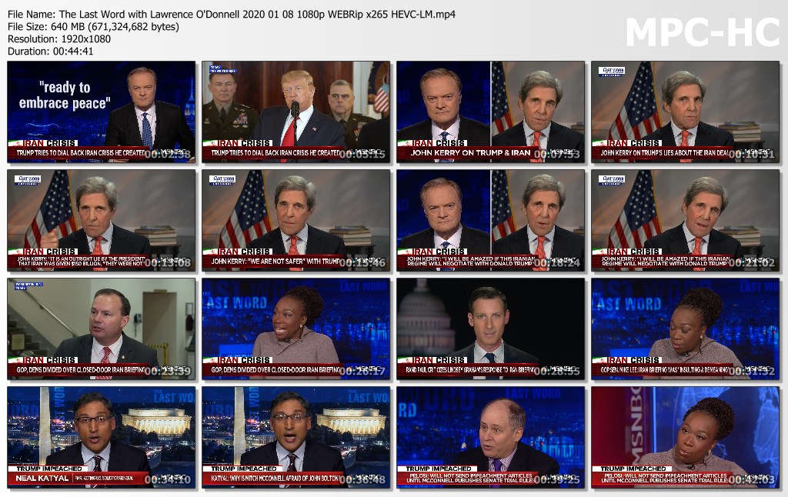Image resolution: width=788 pixels, height=497 pixels.
Task: Click the Resolution 1920x1080 text line
Action: coord(58,38)
